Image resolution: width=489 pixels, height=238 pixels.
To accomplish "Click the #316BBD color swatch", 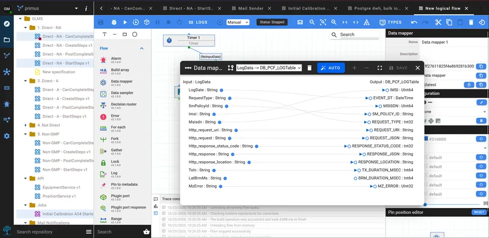I will tap(426, 139).
